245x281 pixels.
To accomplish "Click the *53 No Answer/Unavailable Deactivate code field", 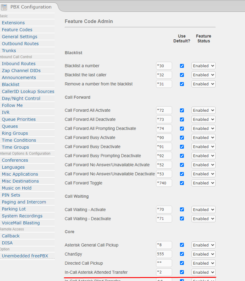I will [164, 174].
